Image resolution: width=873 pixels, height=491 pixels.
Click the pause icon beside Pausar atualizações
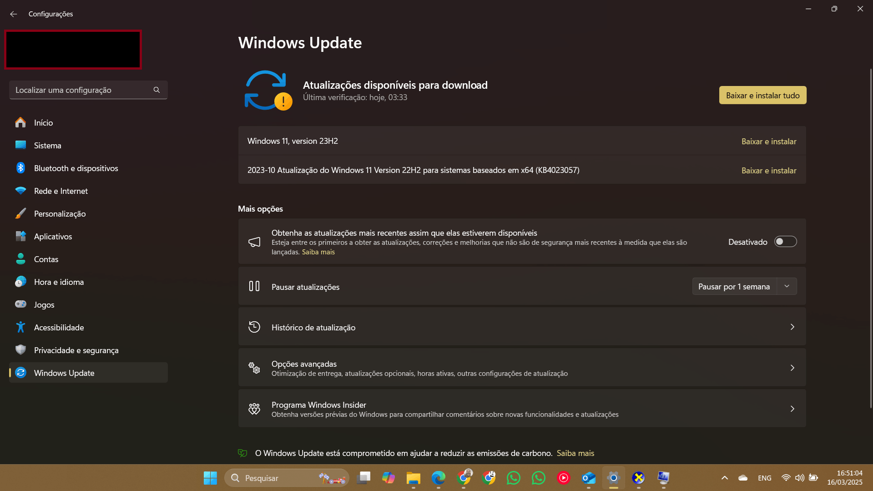point(254,286)
